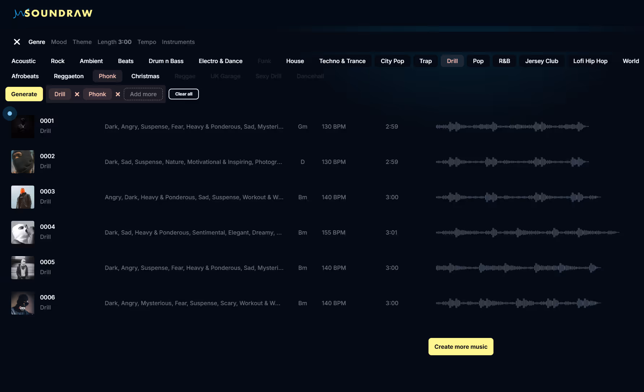The width and height of the screenshot is (644, 392).
Task: Deselect the Phonk genre chip in the genre list
Action: [x=108, y=76]
